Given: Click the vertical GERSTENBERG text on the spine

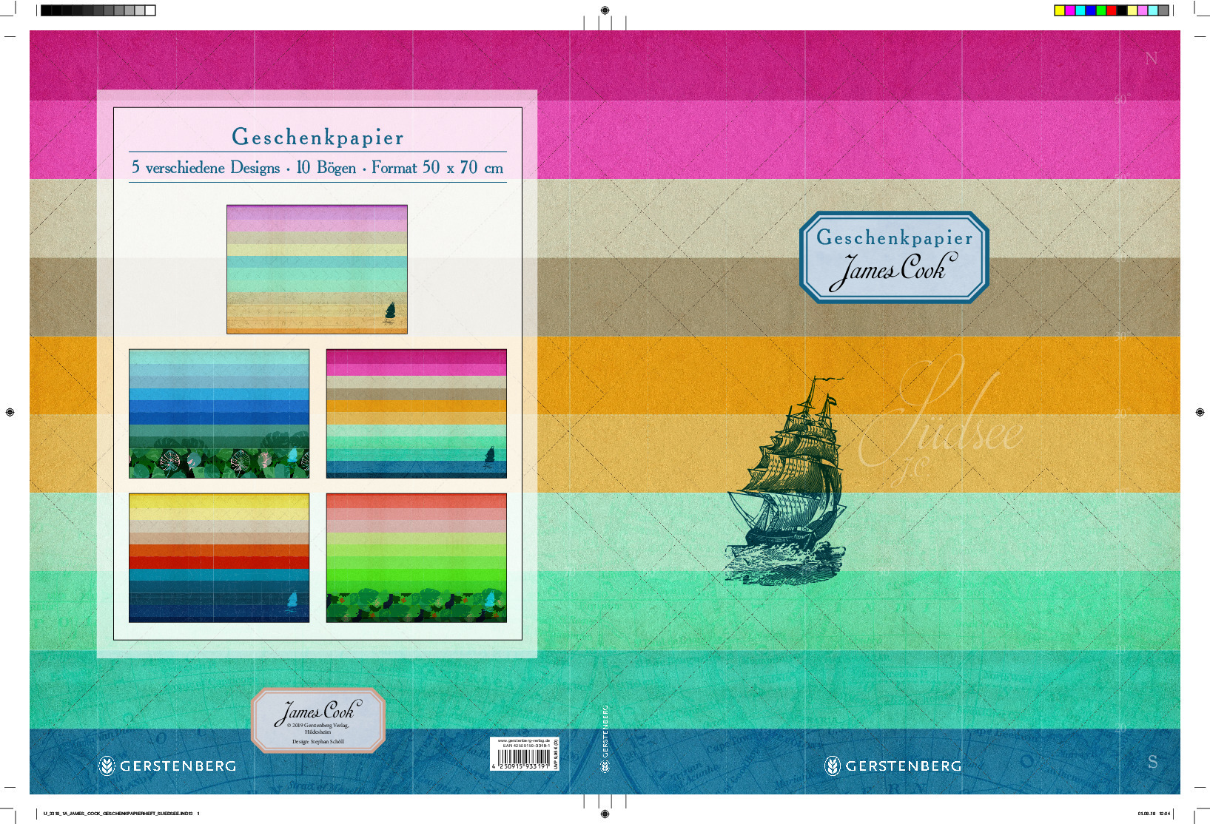Looking at the screenshot, I should coord(605,730).
